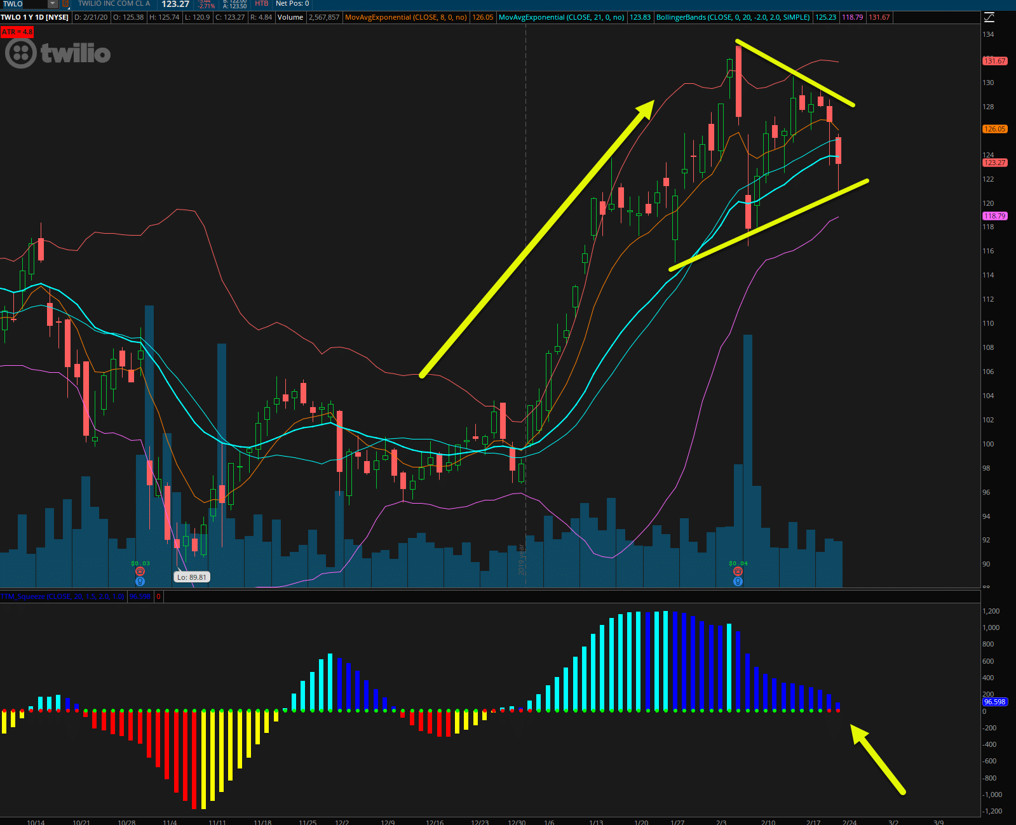Click the orange clipboard link icon beside symbol

65,4
